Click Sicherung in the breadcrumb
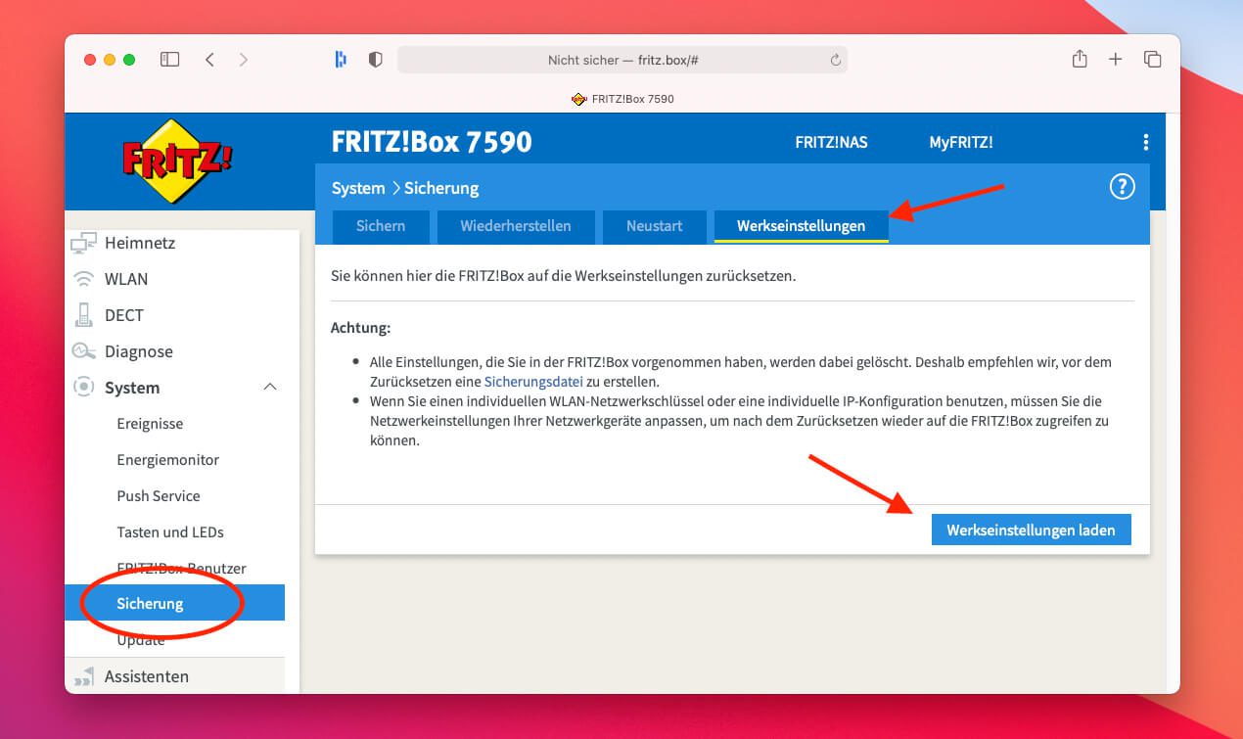This screenshot has width=1243, height=739. tap(441, 188)
